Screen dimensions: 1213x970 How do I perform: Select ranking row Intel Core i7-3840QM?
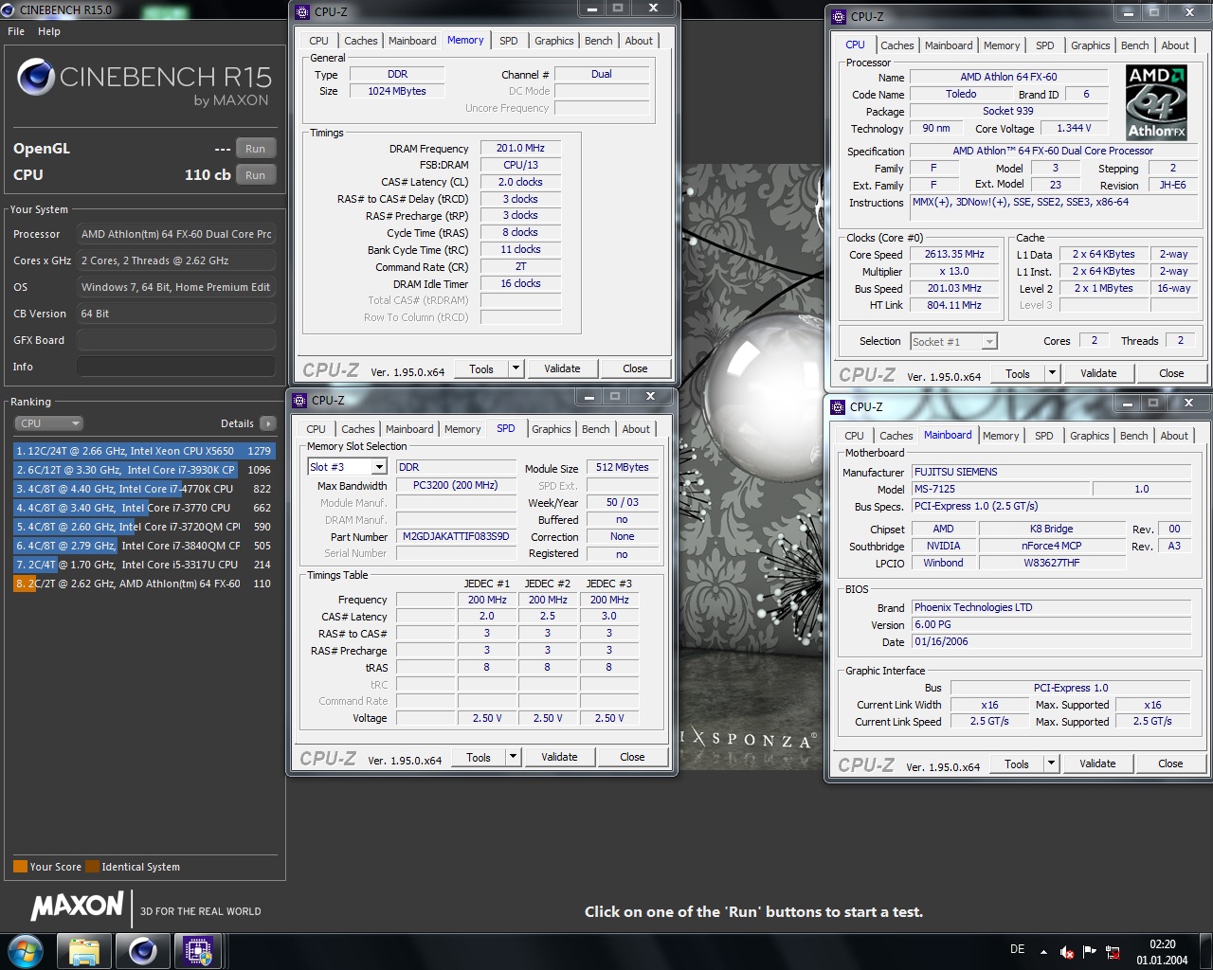click(x=144, y=546)
